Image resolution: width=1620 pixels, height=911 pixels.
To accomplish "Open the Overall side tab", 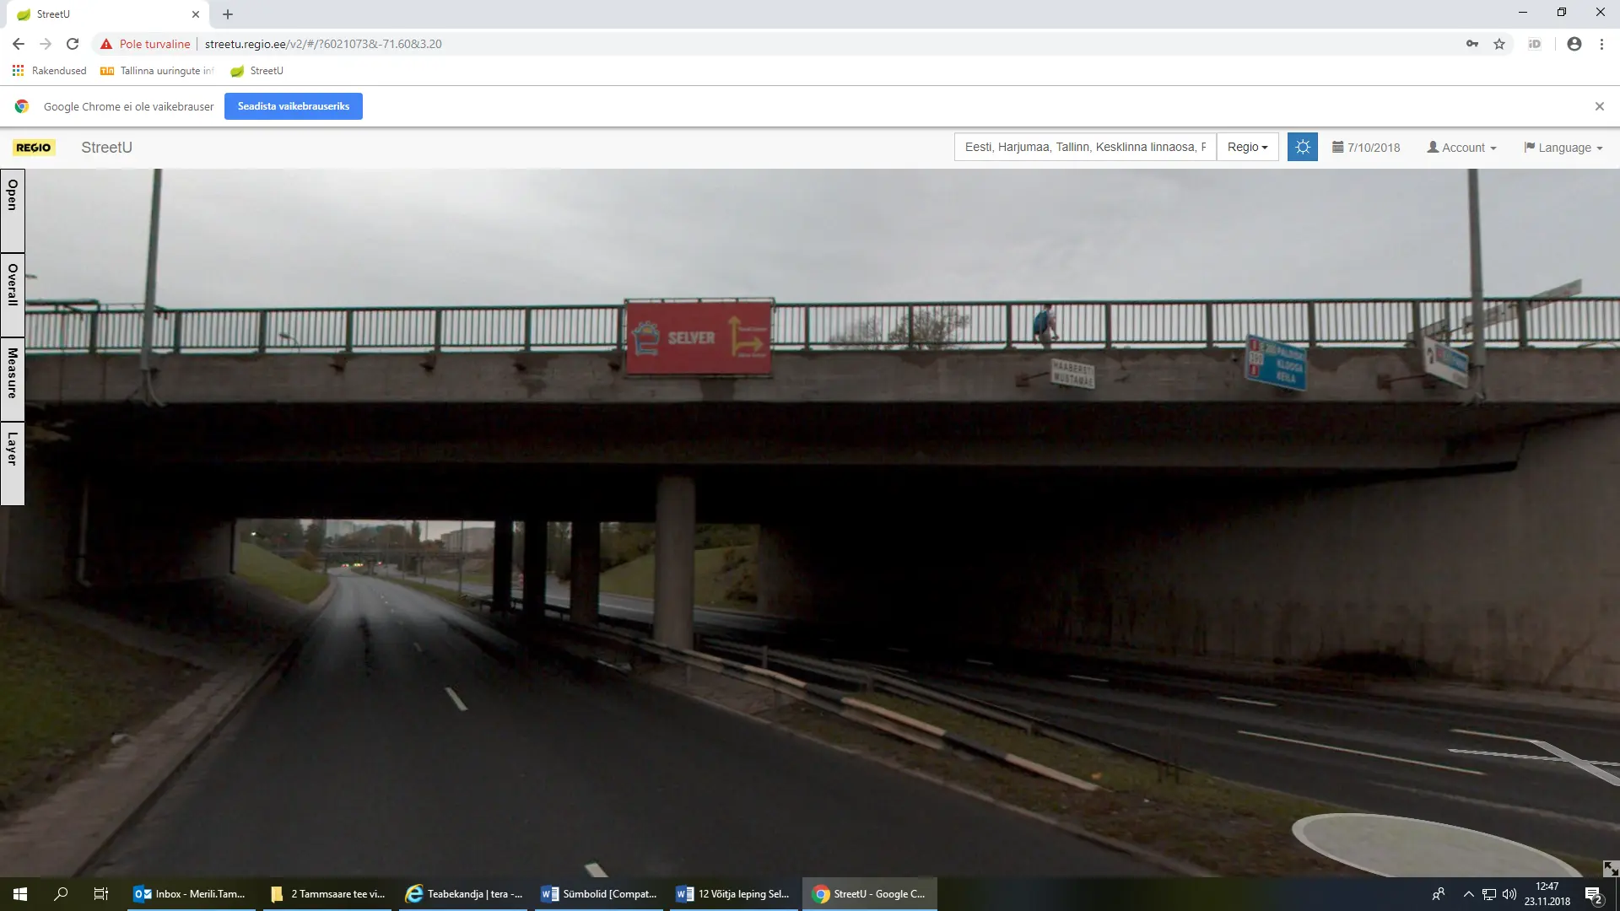I will [13, 285].
